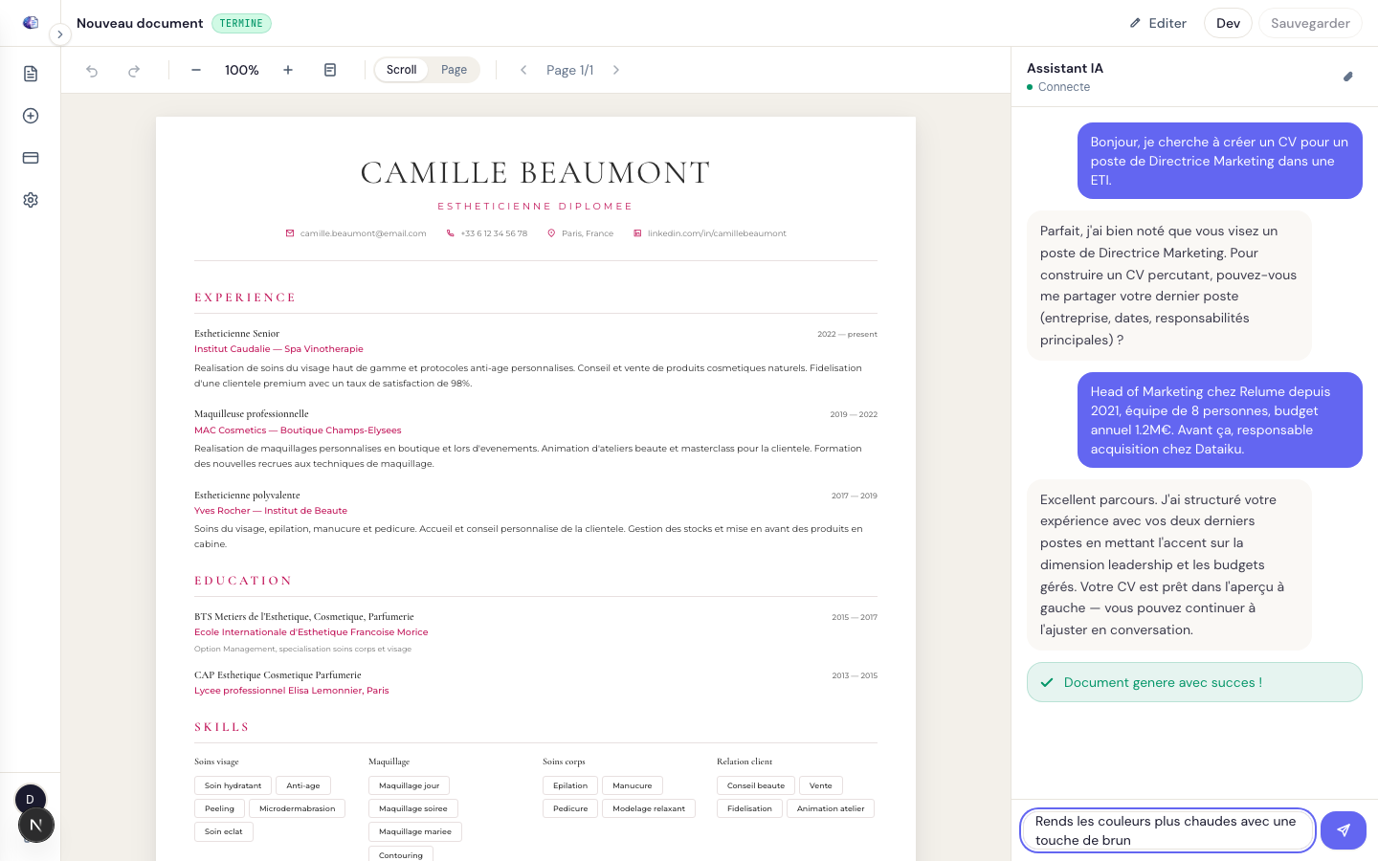This screenshot has width=1378, height=861.
Task: Click the app logo icon
Action: pos(31,23)
